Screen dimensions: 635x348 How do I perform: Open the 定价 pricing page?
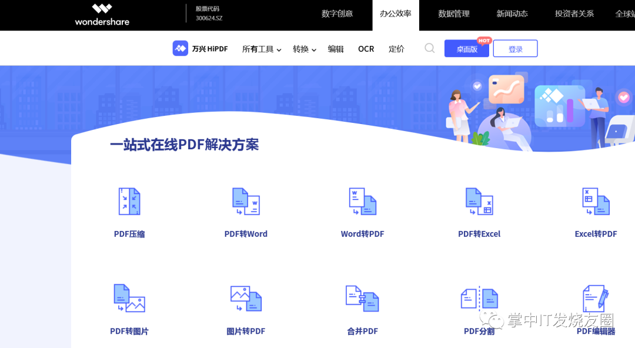(x=396, y=49)
